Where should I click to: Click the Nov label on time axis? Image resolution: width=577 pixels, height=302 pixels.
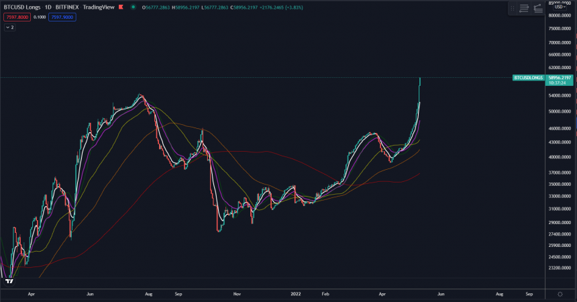236,294
